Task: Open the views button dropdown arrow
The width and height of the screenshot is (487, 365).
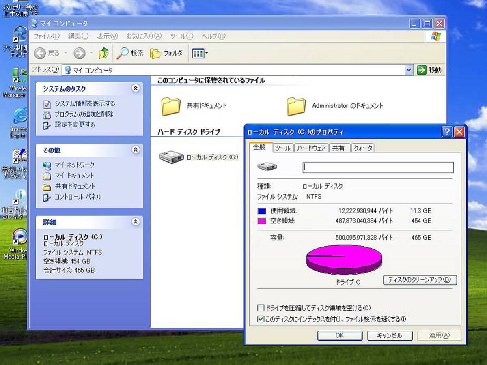Action: pyautogui.click(x=207, y=53)
